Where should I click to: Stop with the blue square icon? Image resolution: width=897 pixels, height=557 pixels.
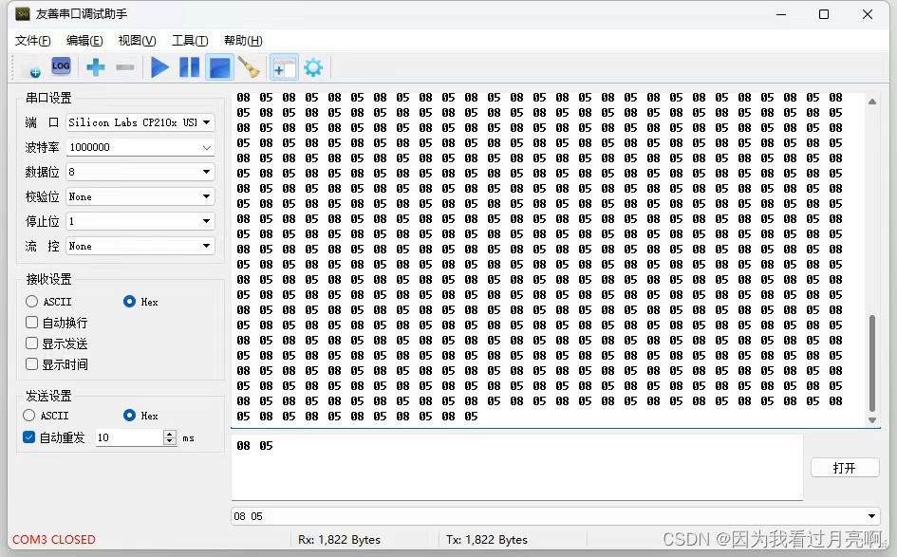[x=219, y=67]
